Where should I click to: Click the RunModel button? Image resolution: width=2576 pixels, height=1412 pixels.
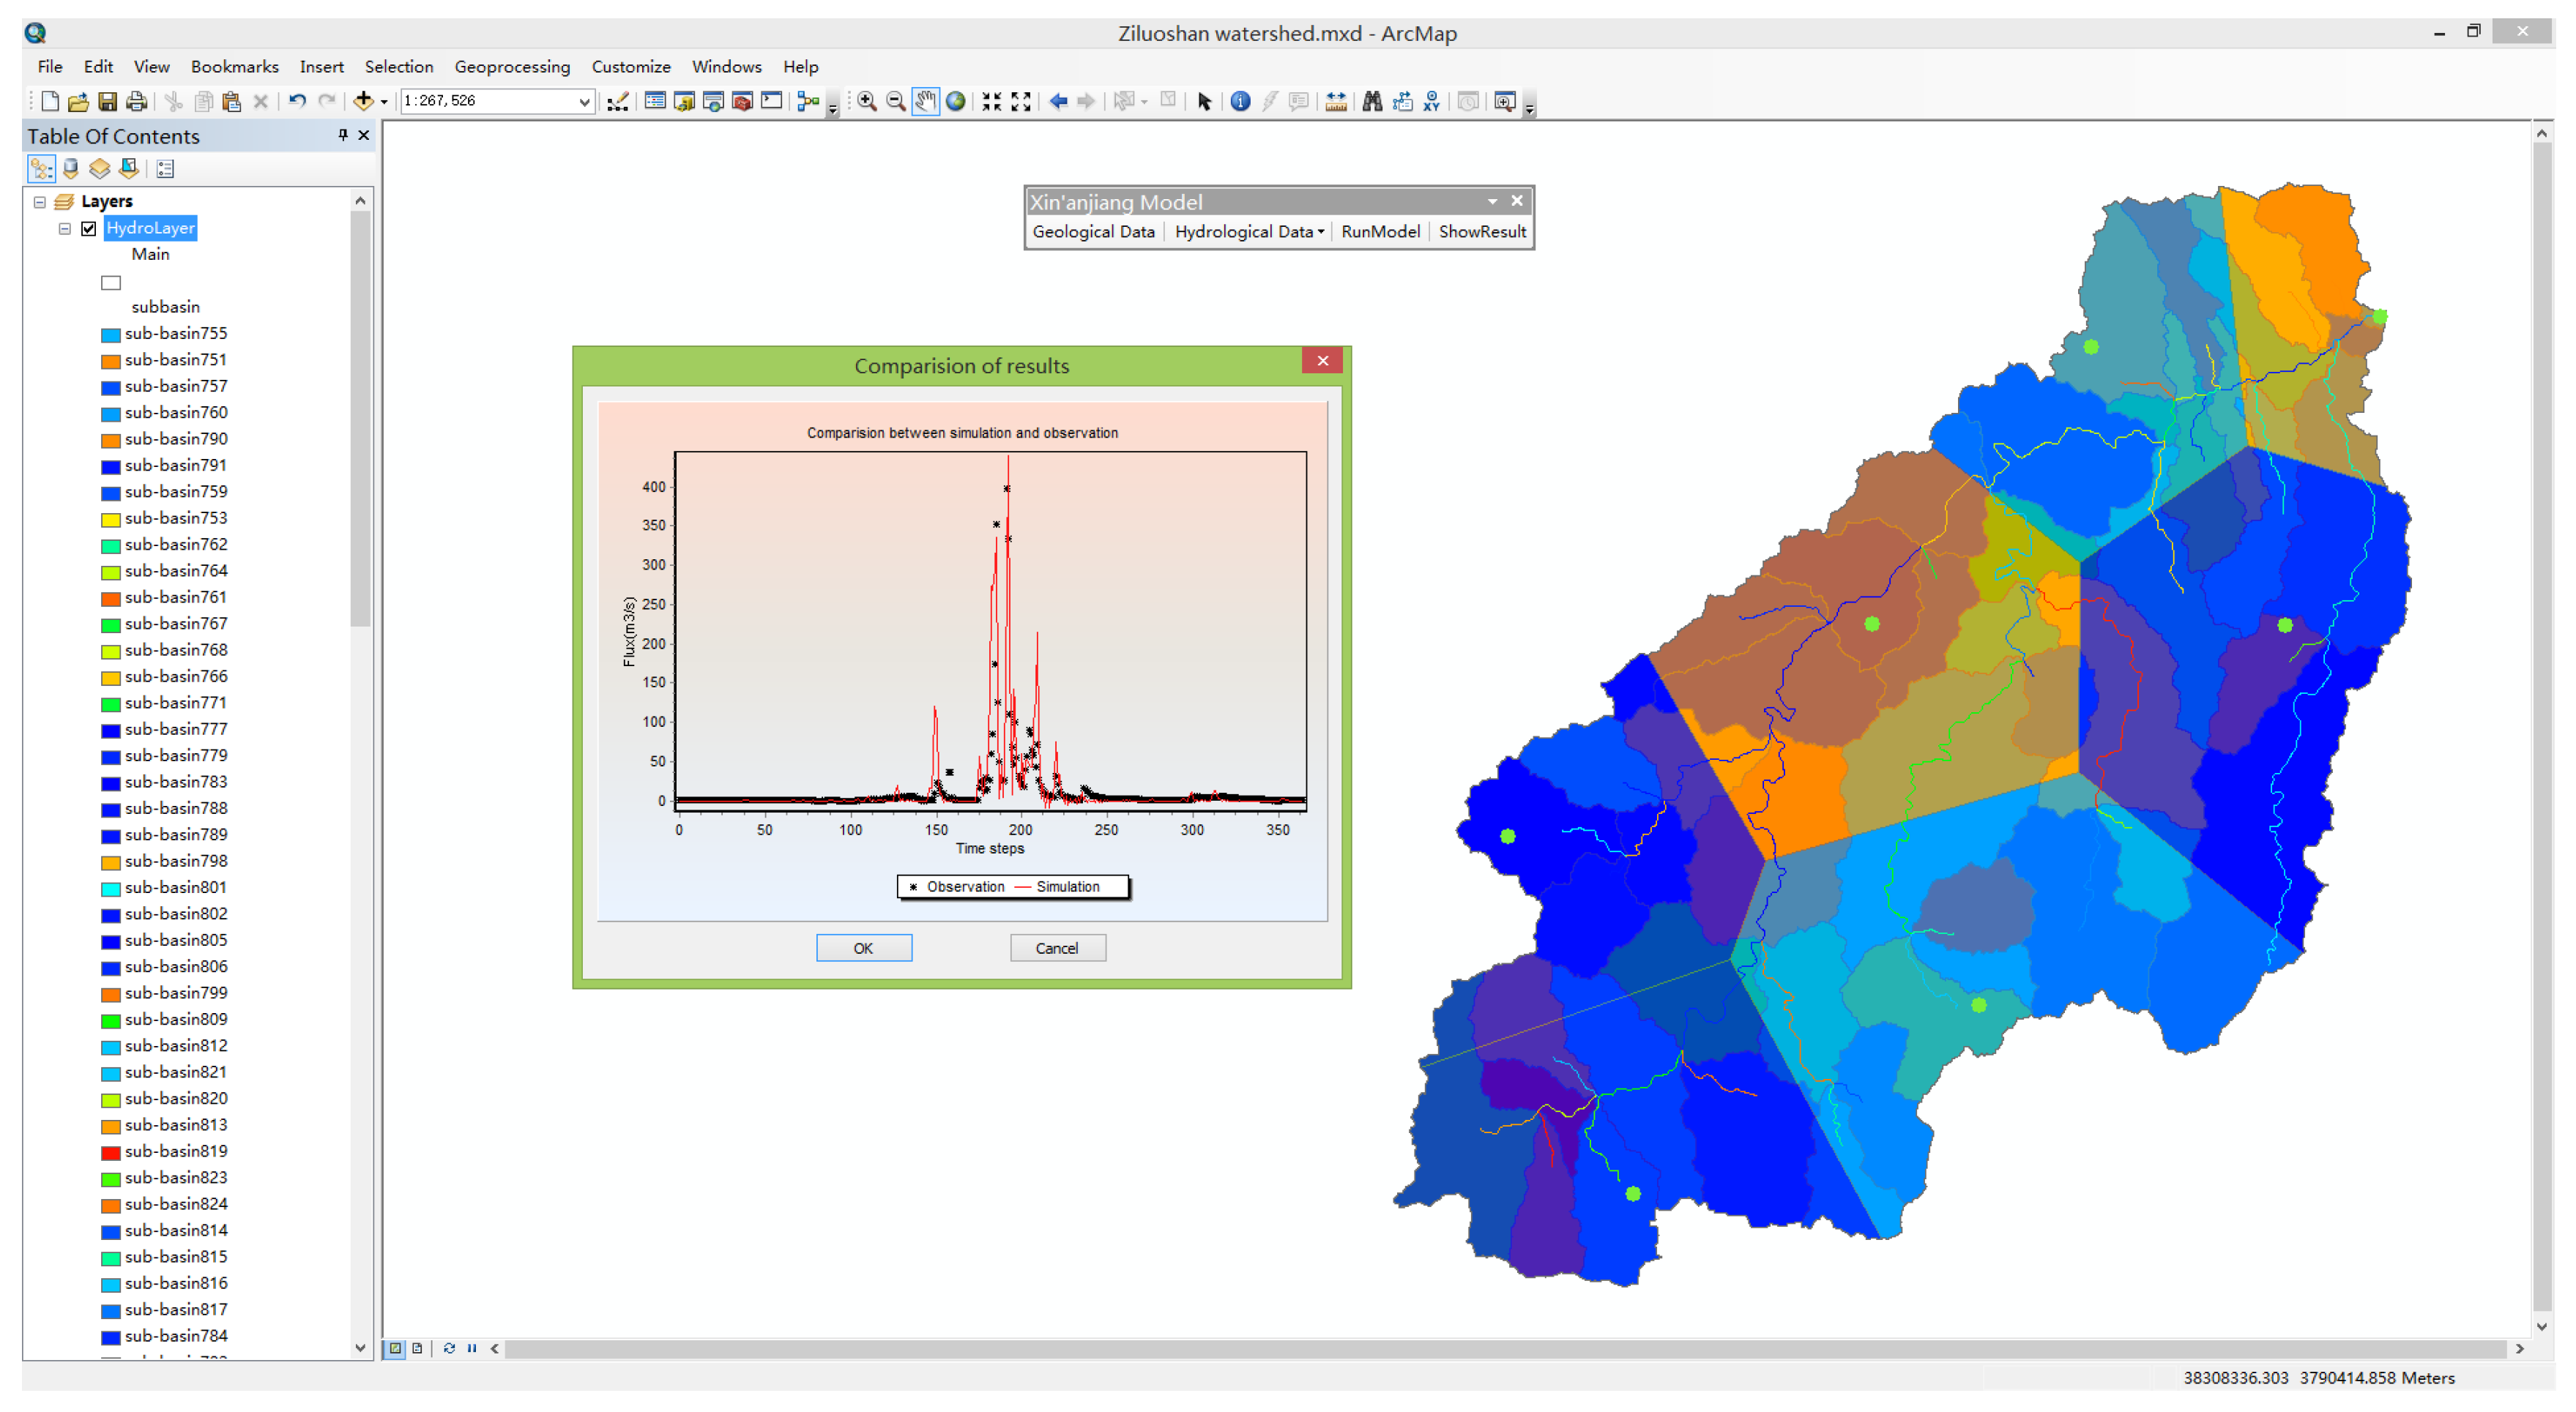[x=1380, y=232]
